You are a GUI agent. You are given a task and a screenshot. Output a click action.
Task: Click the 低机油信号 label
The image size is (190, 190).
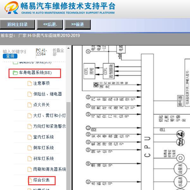(107, 144)
